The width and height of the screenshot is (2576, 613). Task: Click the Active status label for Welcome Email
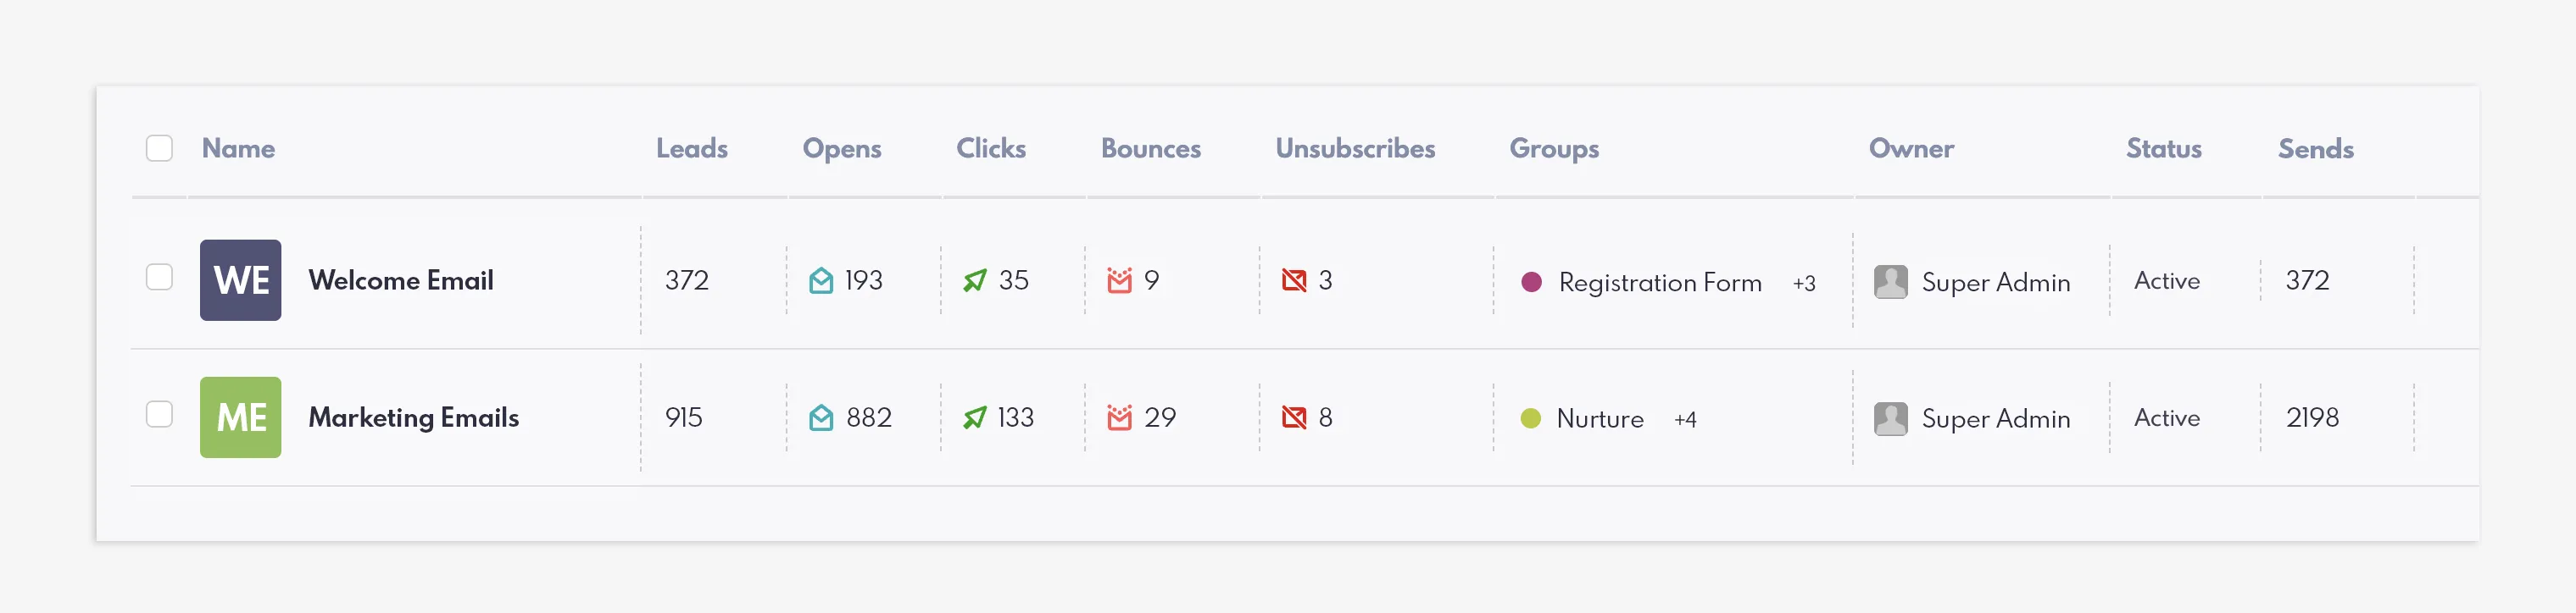[x=2165, y=280]
